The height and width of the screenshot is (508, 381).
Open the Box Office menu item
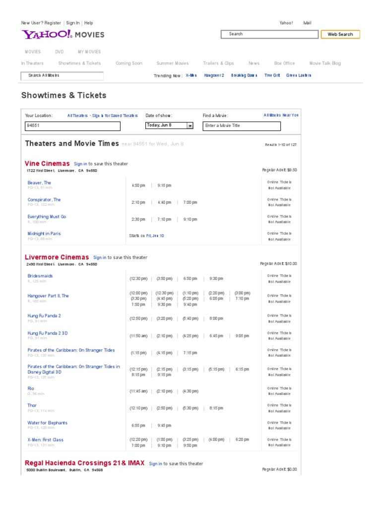click(x=284, y=63)
